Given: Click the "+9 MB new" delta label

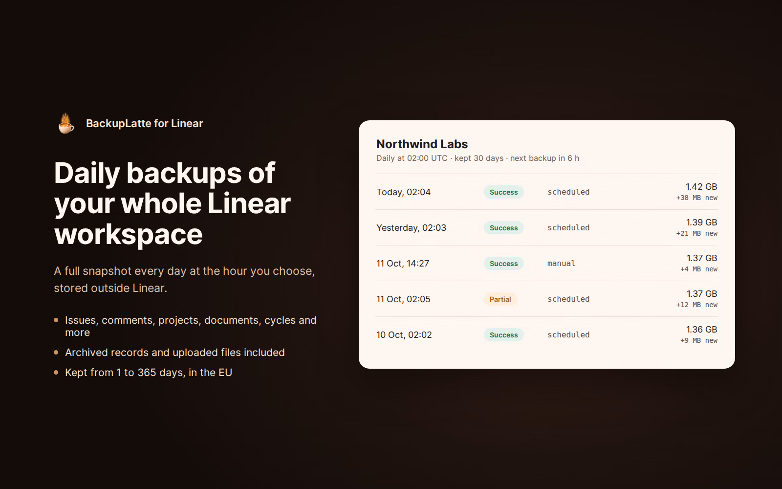Looking at the screenshot, I should [x=698, y=341].
